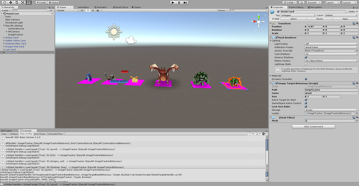The image size is (359, 186).
Task: Switch to Navigation tab
Action: pos(315,7)
